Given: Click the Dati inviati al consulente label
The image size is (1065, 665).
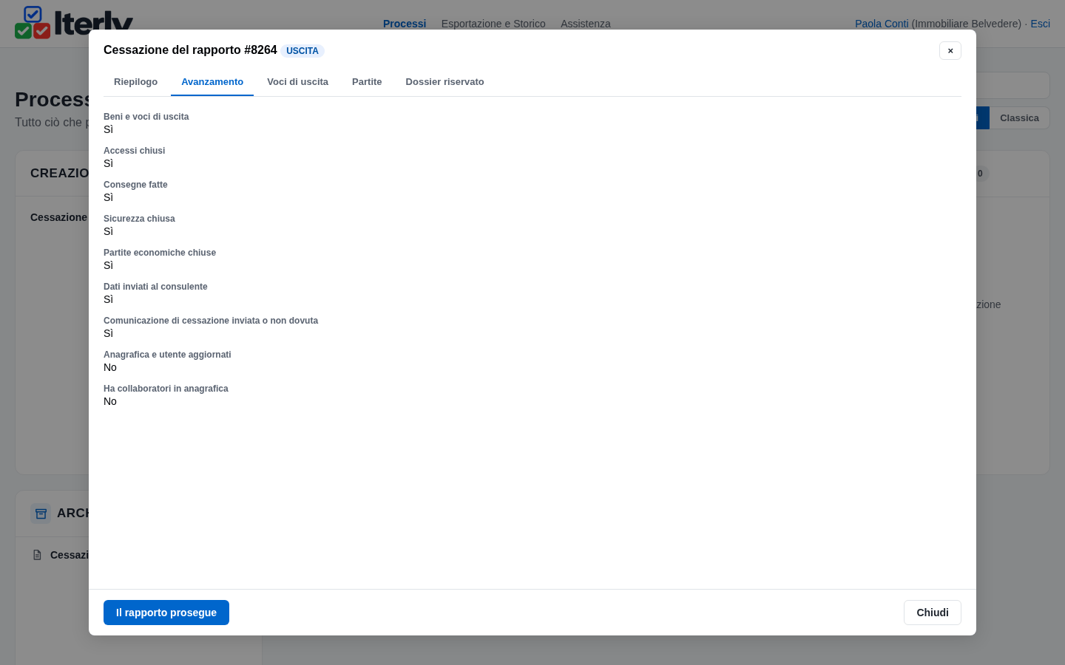Looking at the screenshot, I should (x=155, y=287).
